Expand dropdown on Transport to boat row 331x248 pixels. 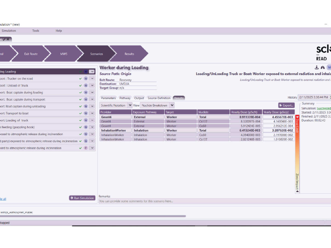click(x=92, y=113)
